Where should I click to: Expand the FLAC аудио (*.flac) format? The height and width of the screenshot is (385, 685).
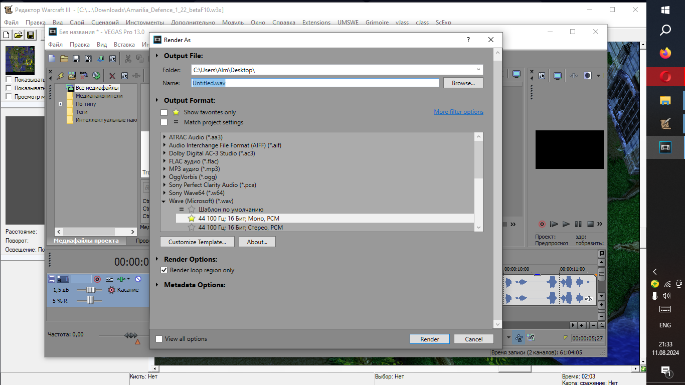pyautogui.click(x=164, y=161)
